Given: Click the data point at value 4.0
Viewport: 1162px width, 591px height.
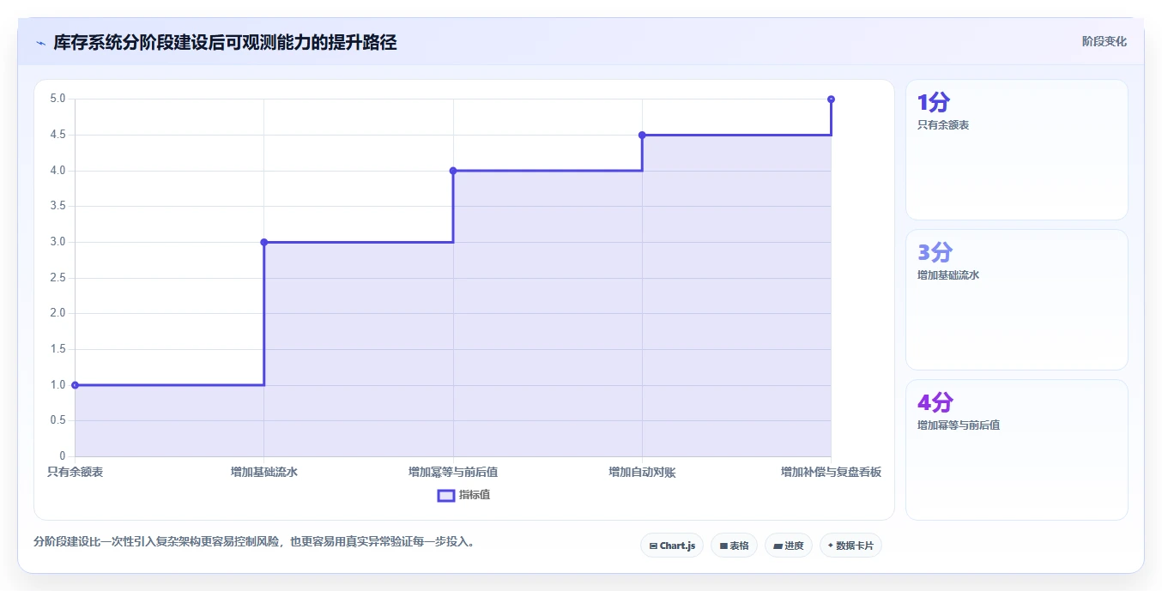Looking at the screenshot, I should (453, 171).
